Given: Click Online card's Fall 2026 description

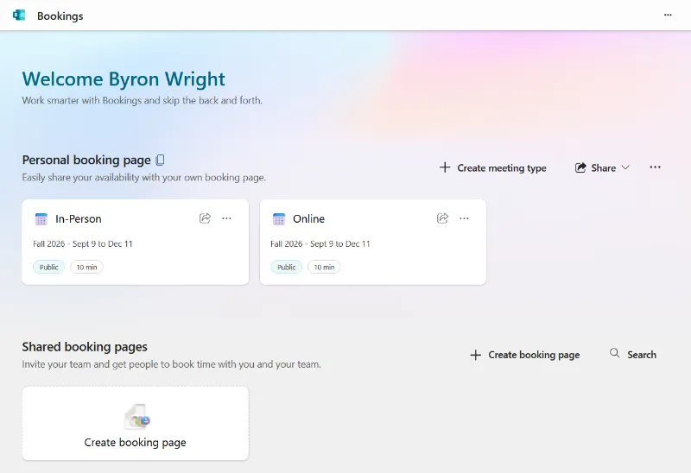Looking at the screenshot, I should point(320,243).
